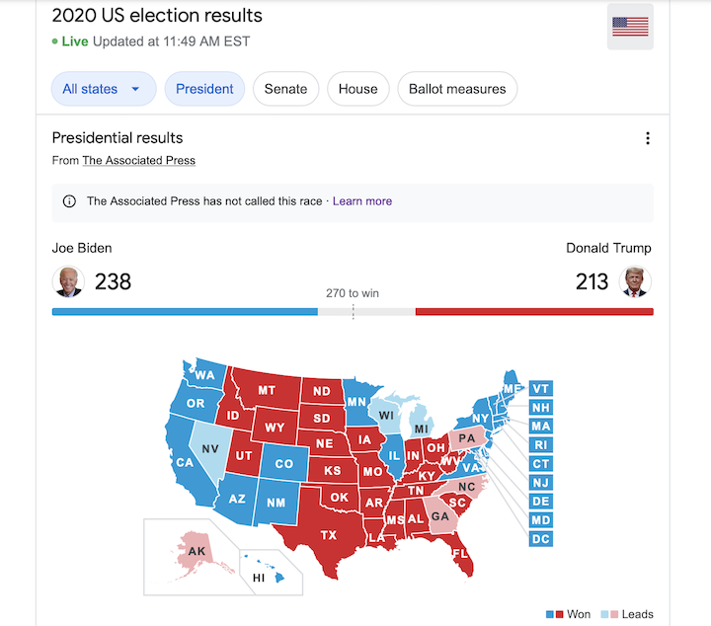Open The Associated Press source link
This screenshot has height=626, width=711.
tap(138, 160)
